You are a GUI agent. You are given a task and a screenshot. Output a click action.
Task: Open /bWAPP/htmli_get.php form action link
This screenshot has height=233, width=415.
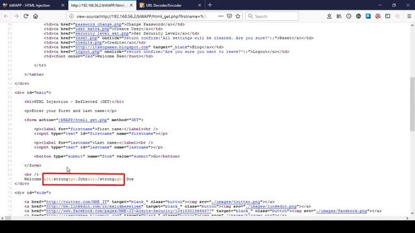(82, 120)
